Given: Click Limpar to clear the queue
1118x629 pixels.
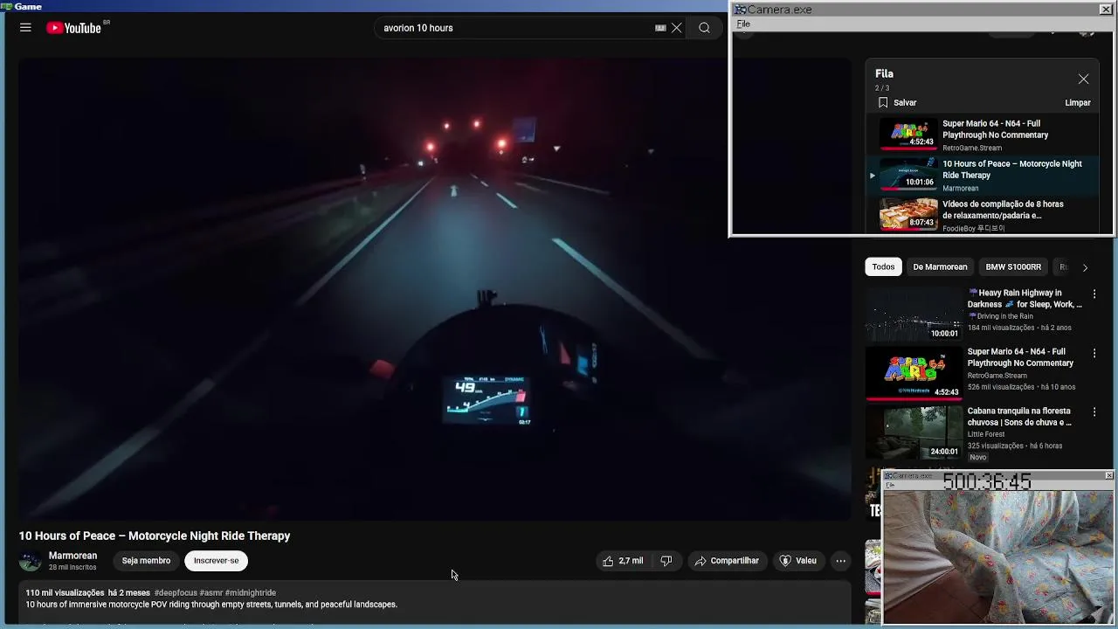Looking at the screenshot, I should click(x=1078, y=102).
